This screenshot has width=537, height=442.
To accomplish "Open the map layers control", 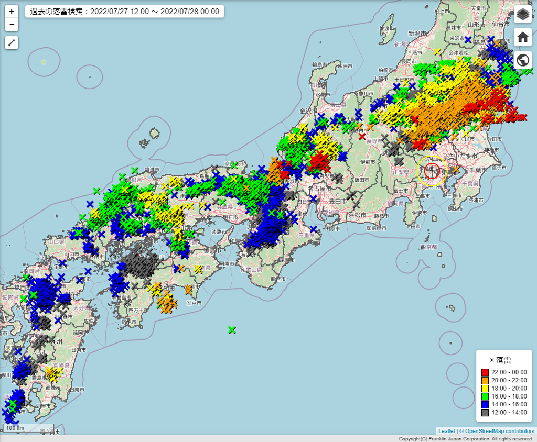I will click(x=522, y=15).
